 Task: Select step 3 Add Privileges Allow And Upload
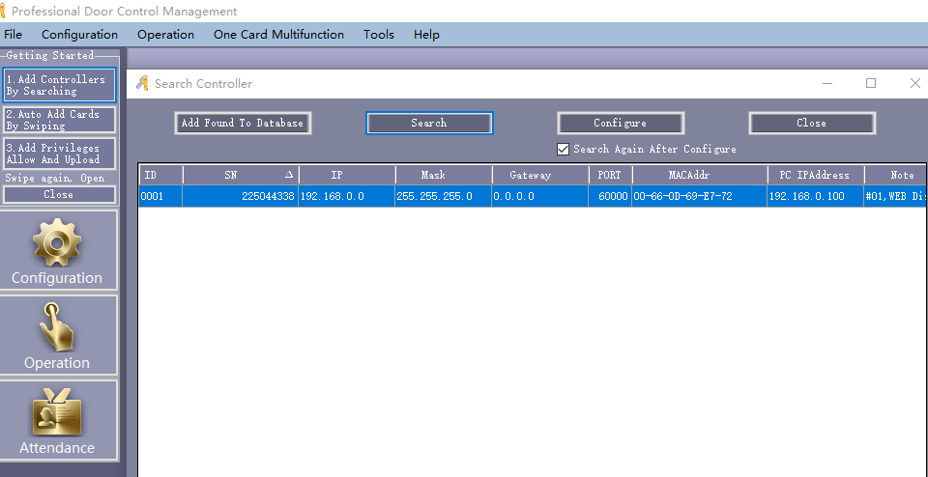pos(59,154)
